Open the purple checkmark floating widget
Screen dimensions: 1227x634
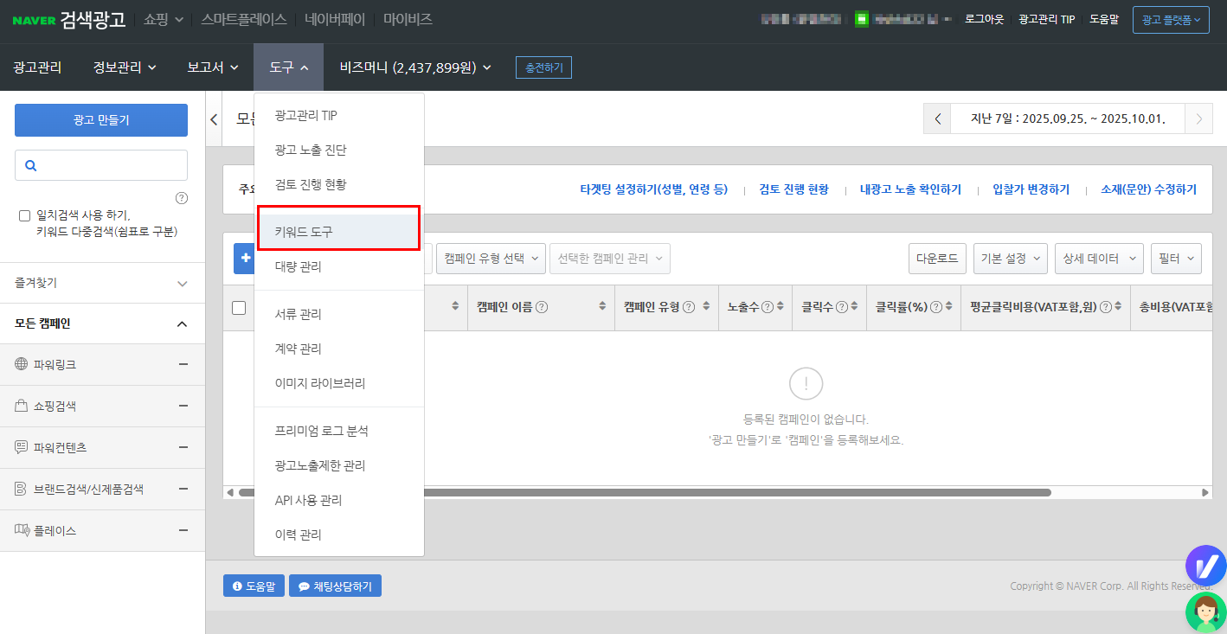tap(1206, 566)
